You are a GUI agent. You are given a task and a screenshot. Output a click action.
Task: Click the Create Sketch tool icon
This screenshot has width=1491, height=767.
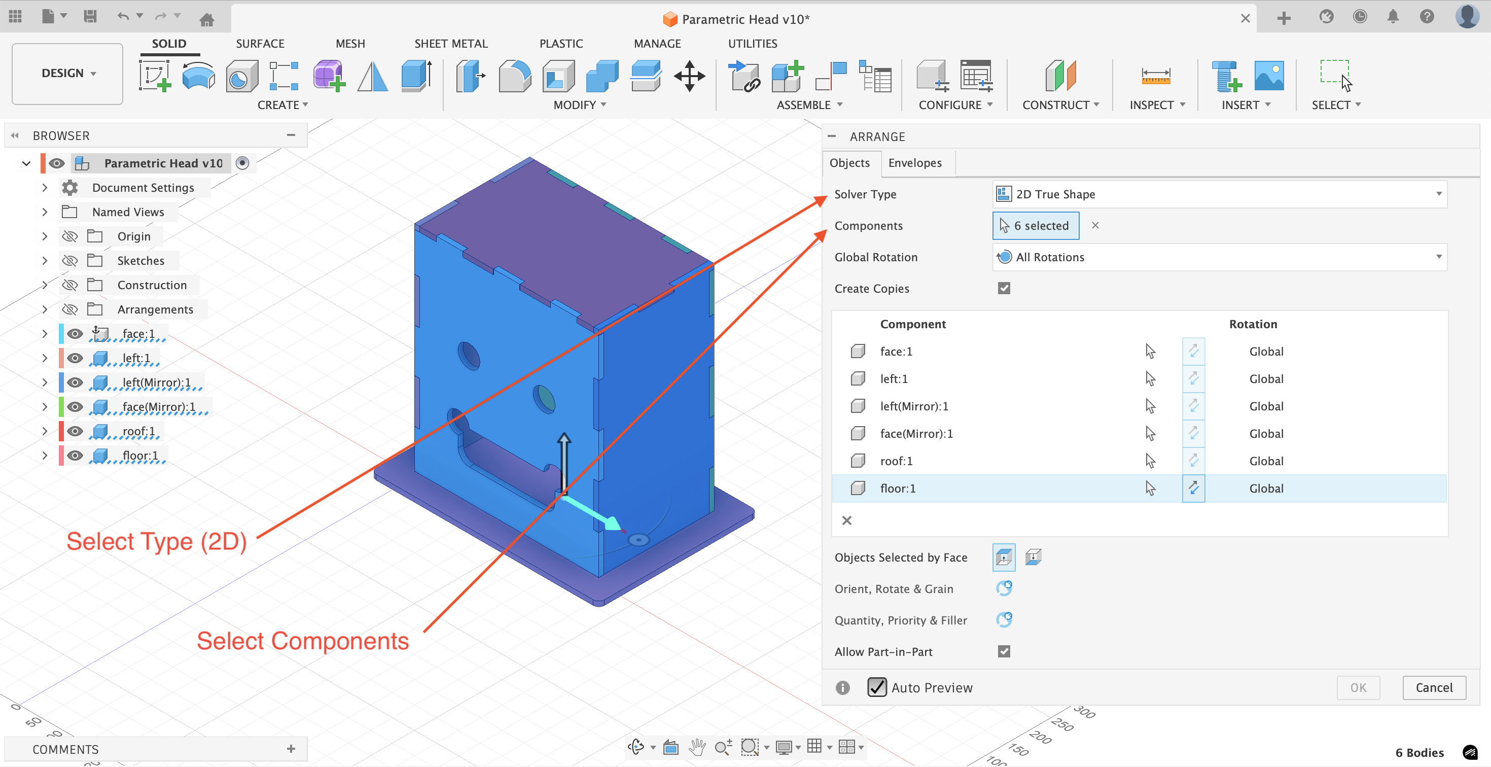click(x=155, y=76)
